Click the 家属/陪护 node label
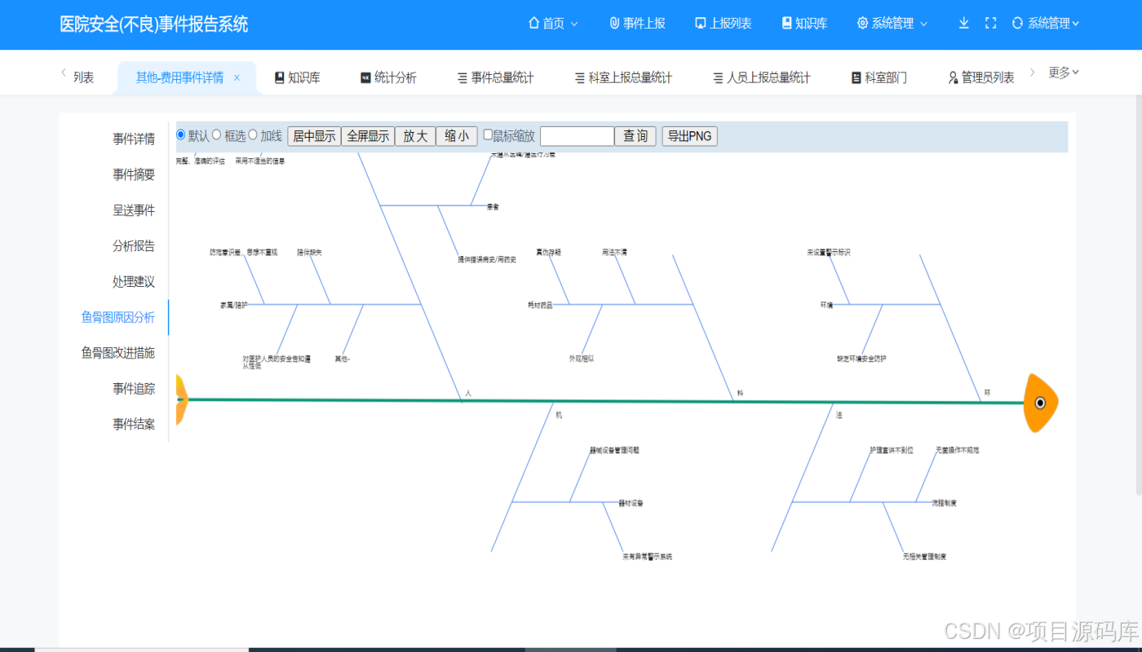 (233, 305)
